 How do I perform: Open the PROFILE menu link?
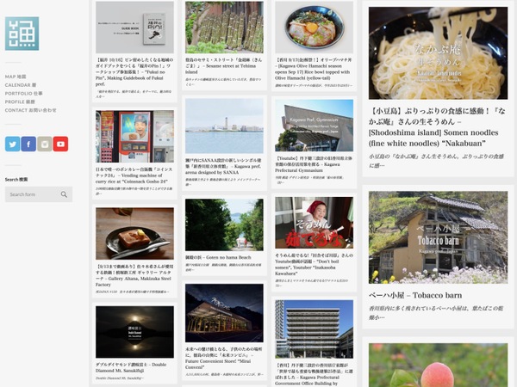click(20, 101)
